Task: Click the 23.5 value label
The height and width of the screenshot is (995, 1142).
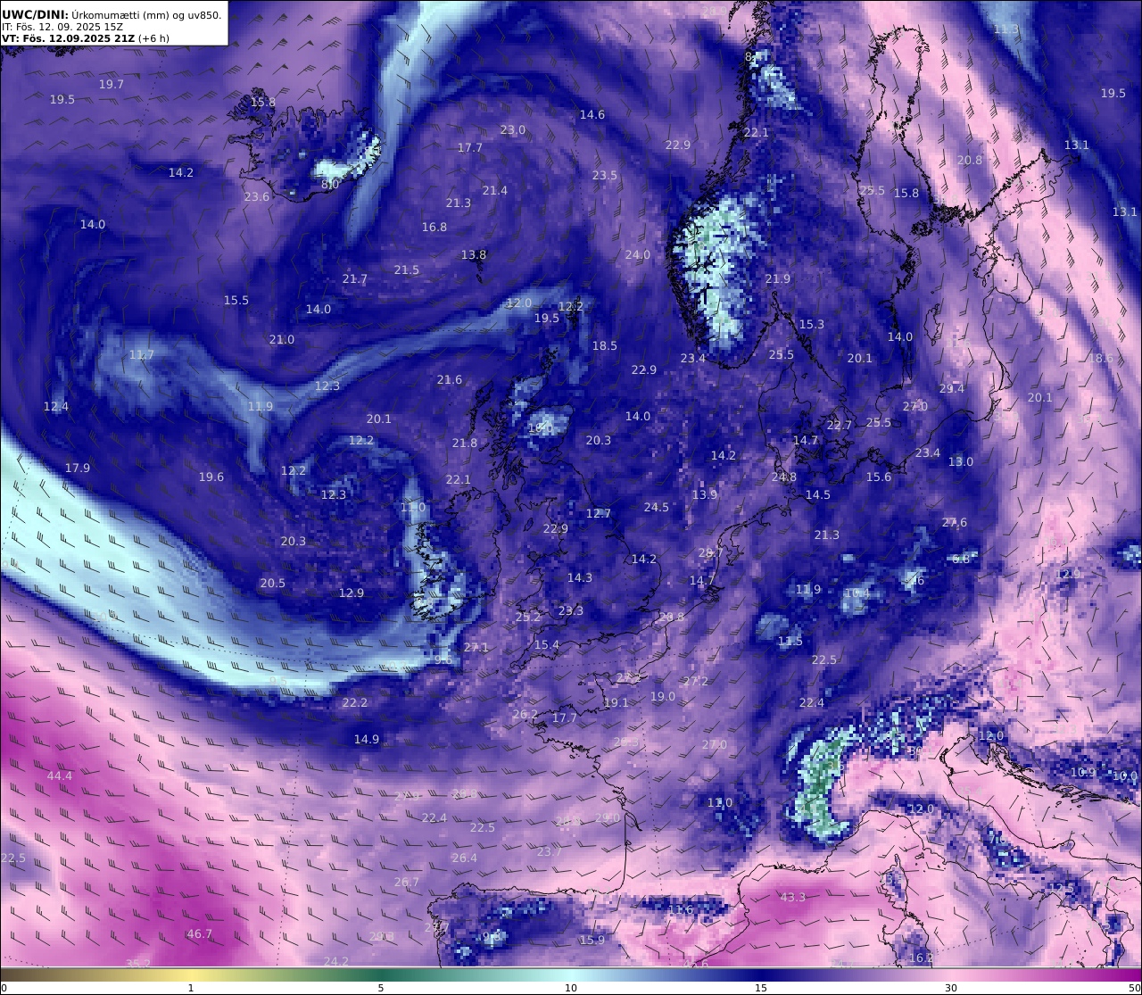Action: [x=605, y=175]
